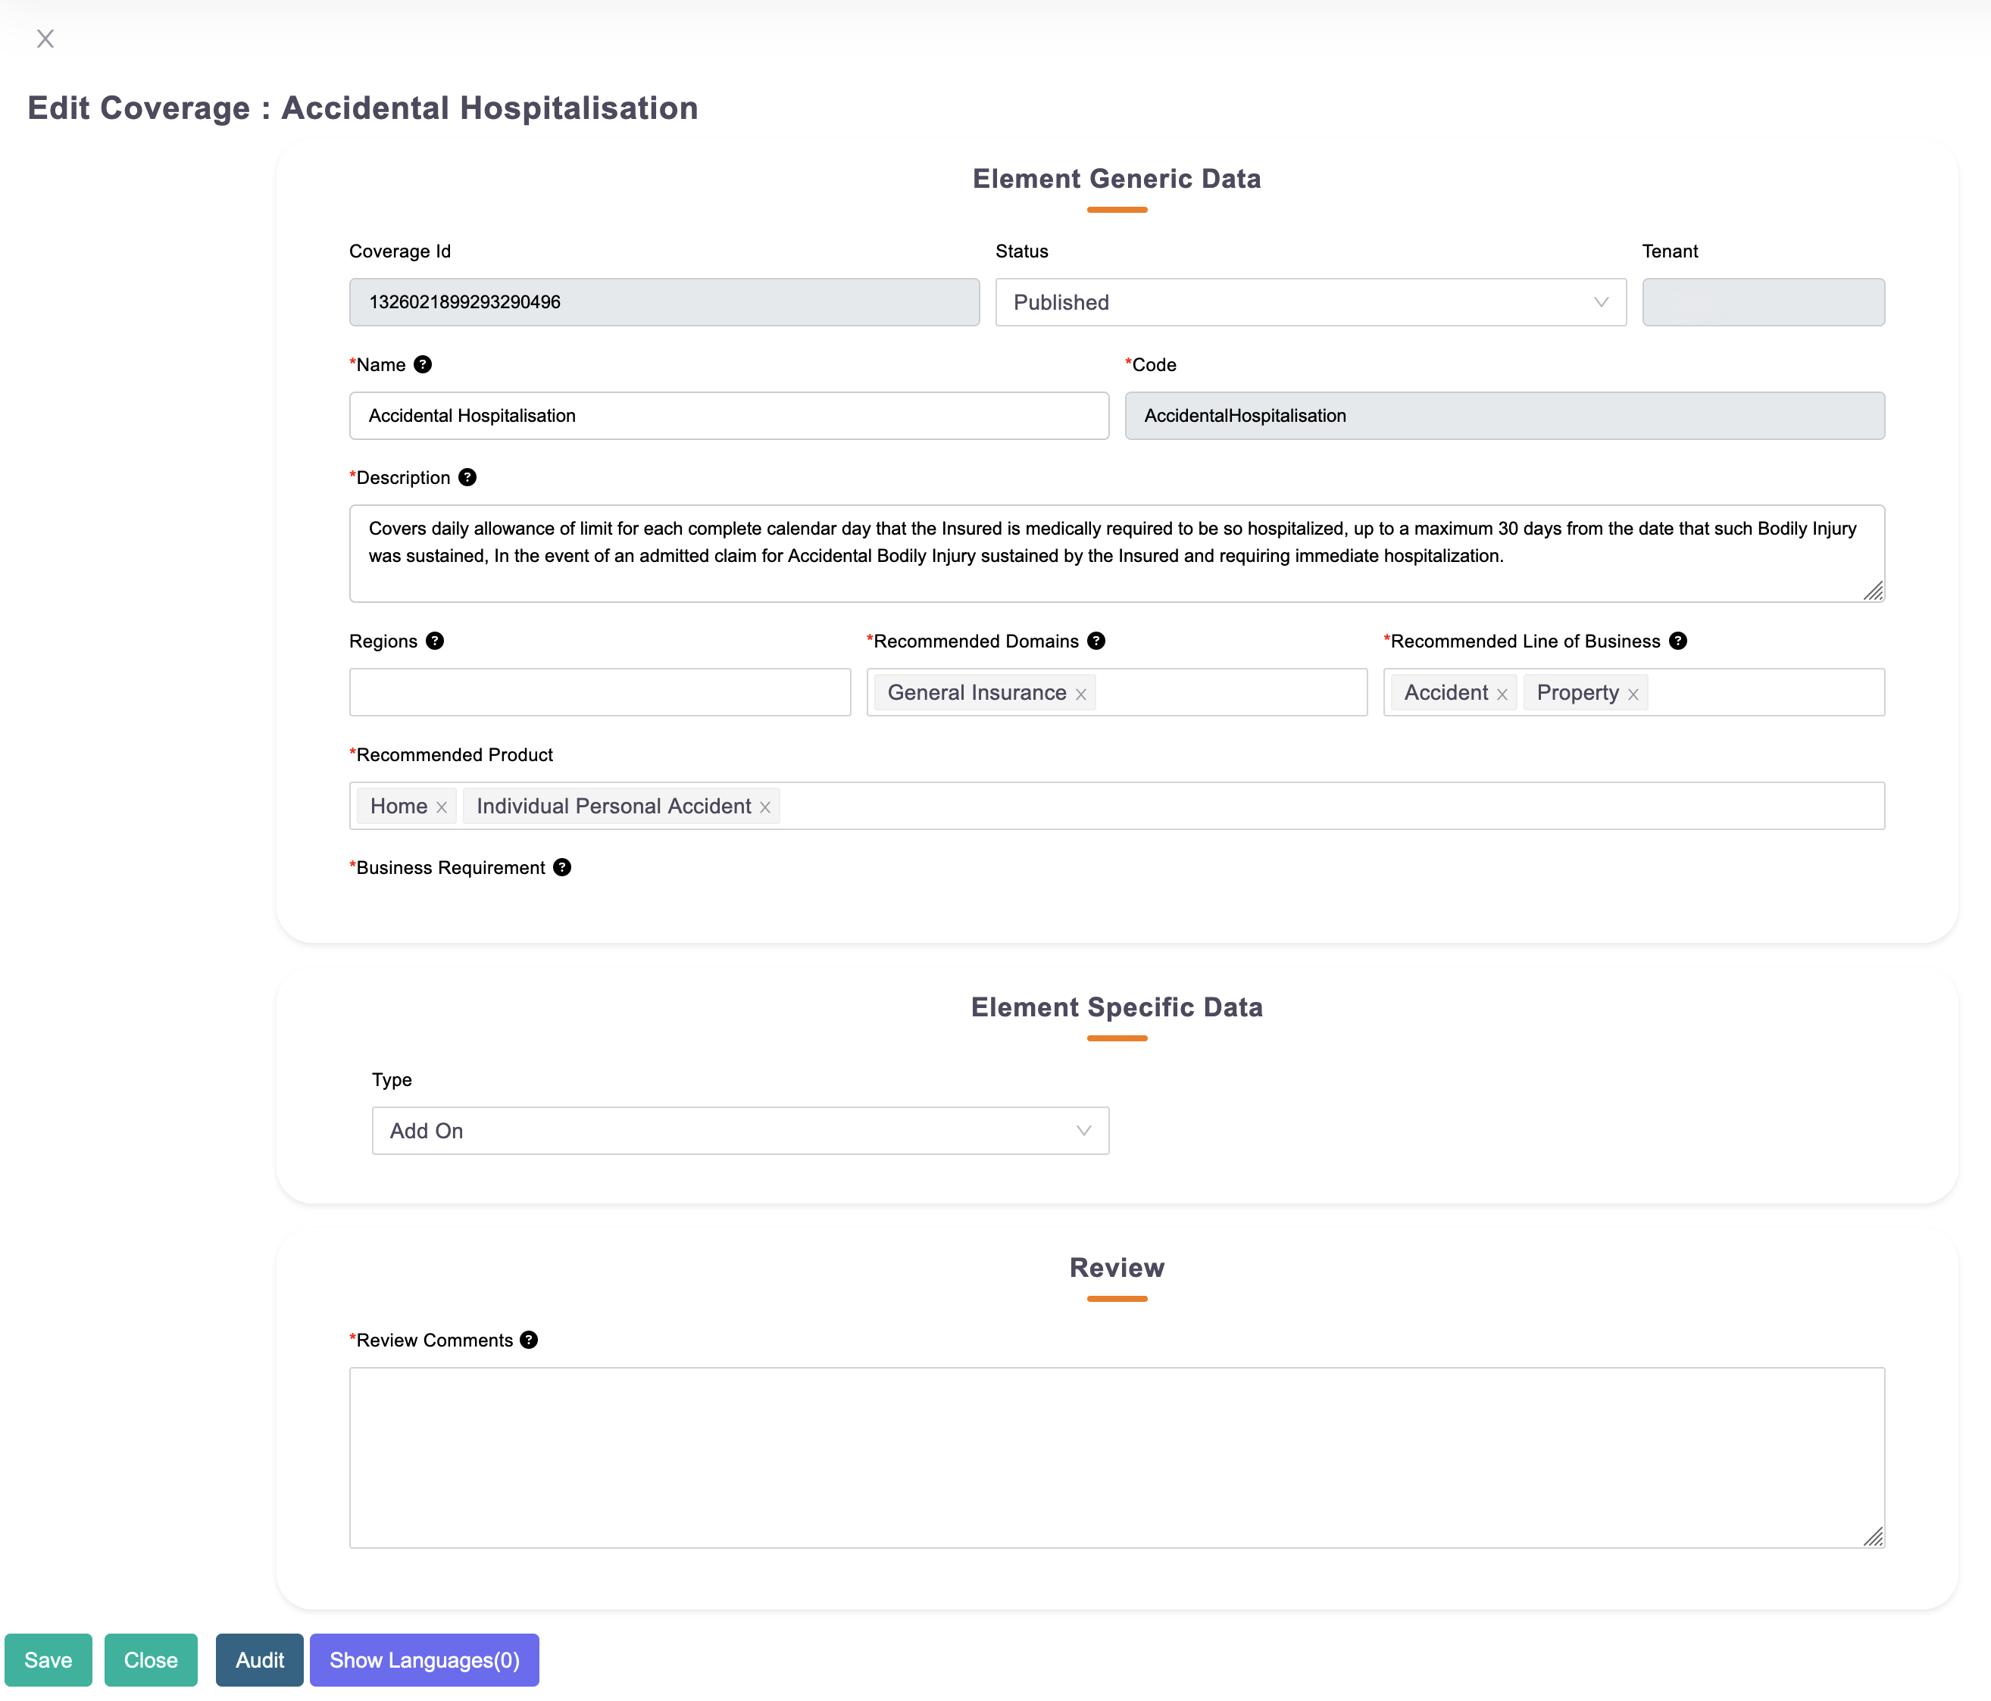Click the Review Comments resize handle
Screen dimensions: 1991x1701
point(1873,1536)
